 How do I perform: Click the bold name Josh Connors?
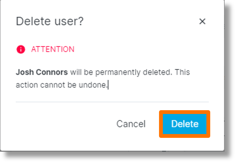(42, 72)
